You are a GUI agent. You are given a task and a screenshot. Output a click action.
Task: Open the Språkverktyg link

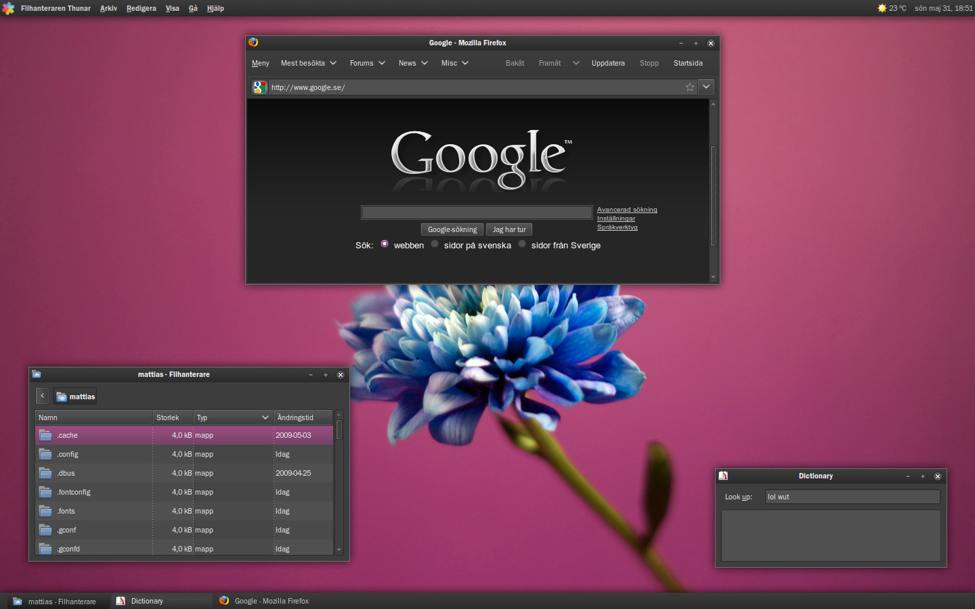tap(617, 227)
